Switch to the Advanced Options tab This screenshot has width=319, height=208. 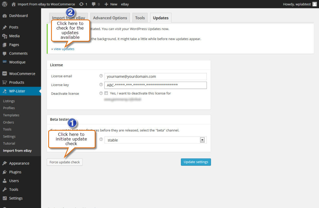[x=110, y=18]
